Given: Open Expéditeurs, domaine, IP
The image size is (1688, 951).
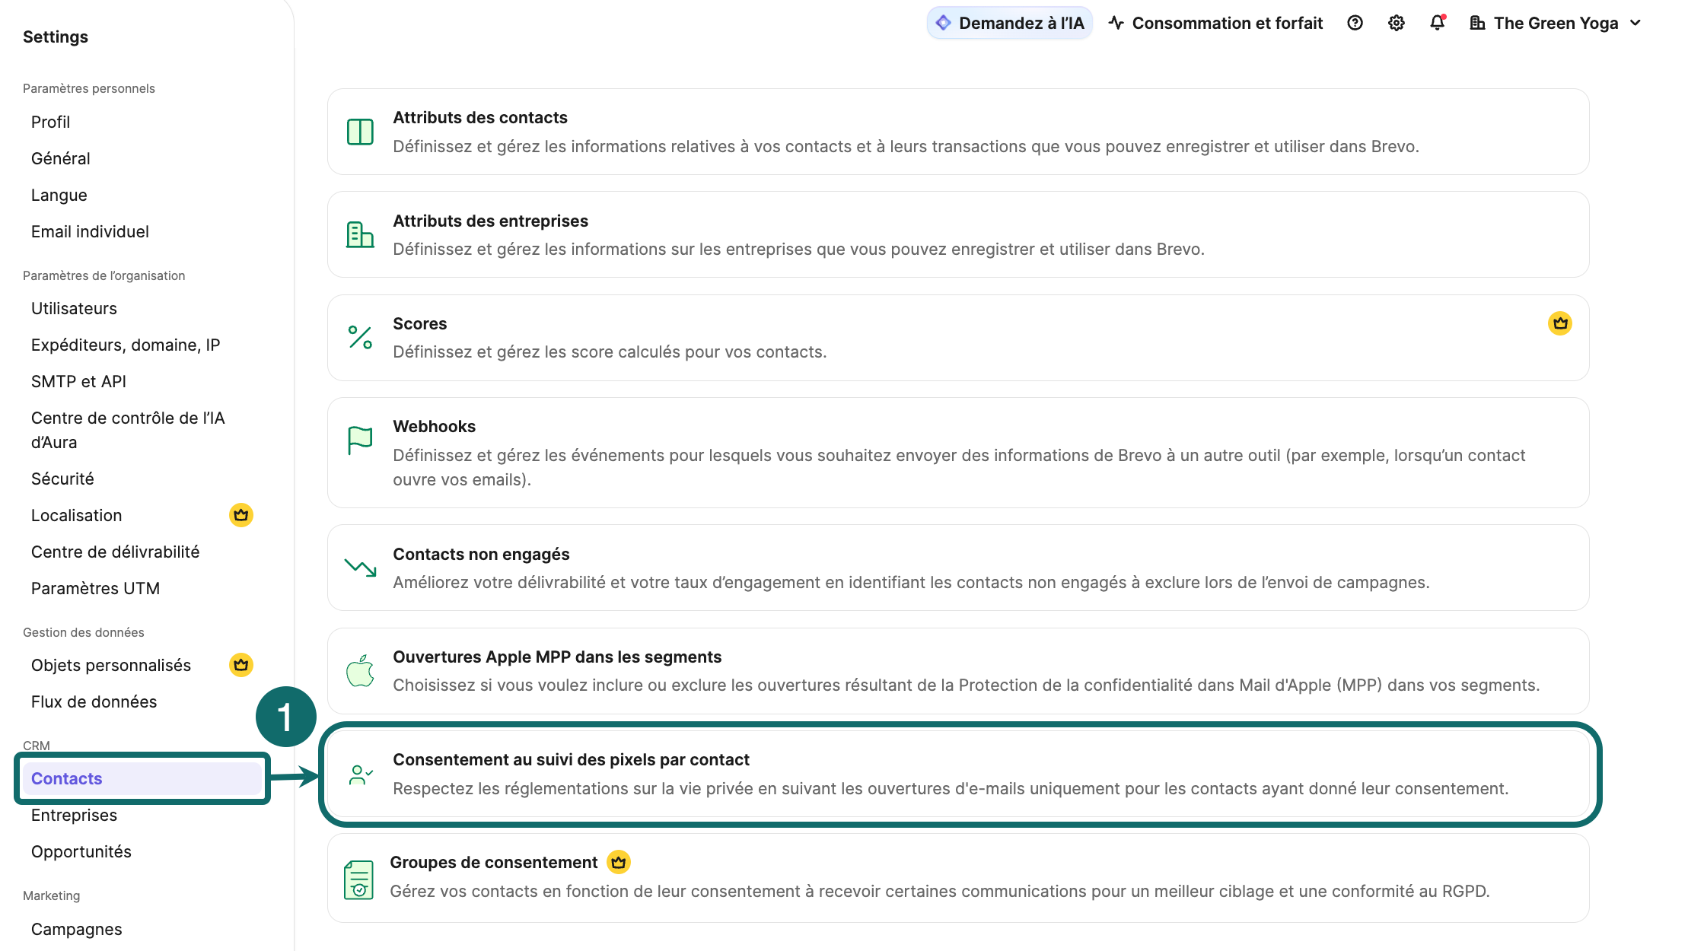Looking at the screenshot, I should [126, 345].
